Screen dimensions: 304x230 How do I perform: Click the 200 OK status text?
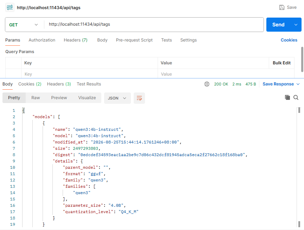[221, 84]
